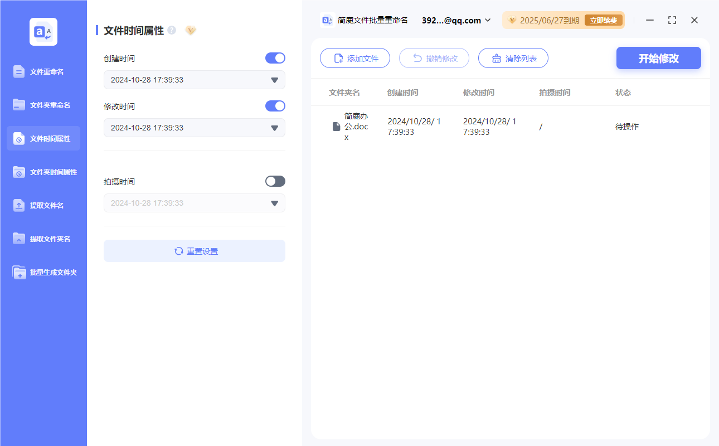Click the help icon beside 文件时间属性 title
The width and height of the screenshot is (719, 446).
(171, 31)
